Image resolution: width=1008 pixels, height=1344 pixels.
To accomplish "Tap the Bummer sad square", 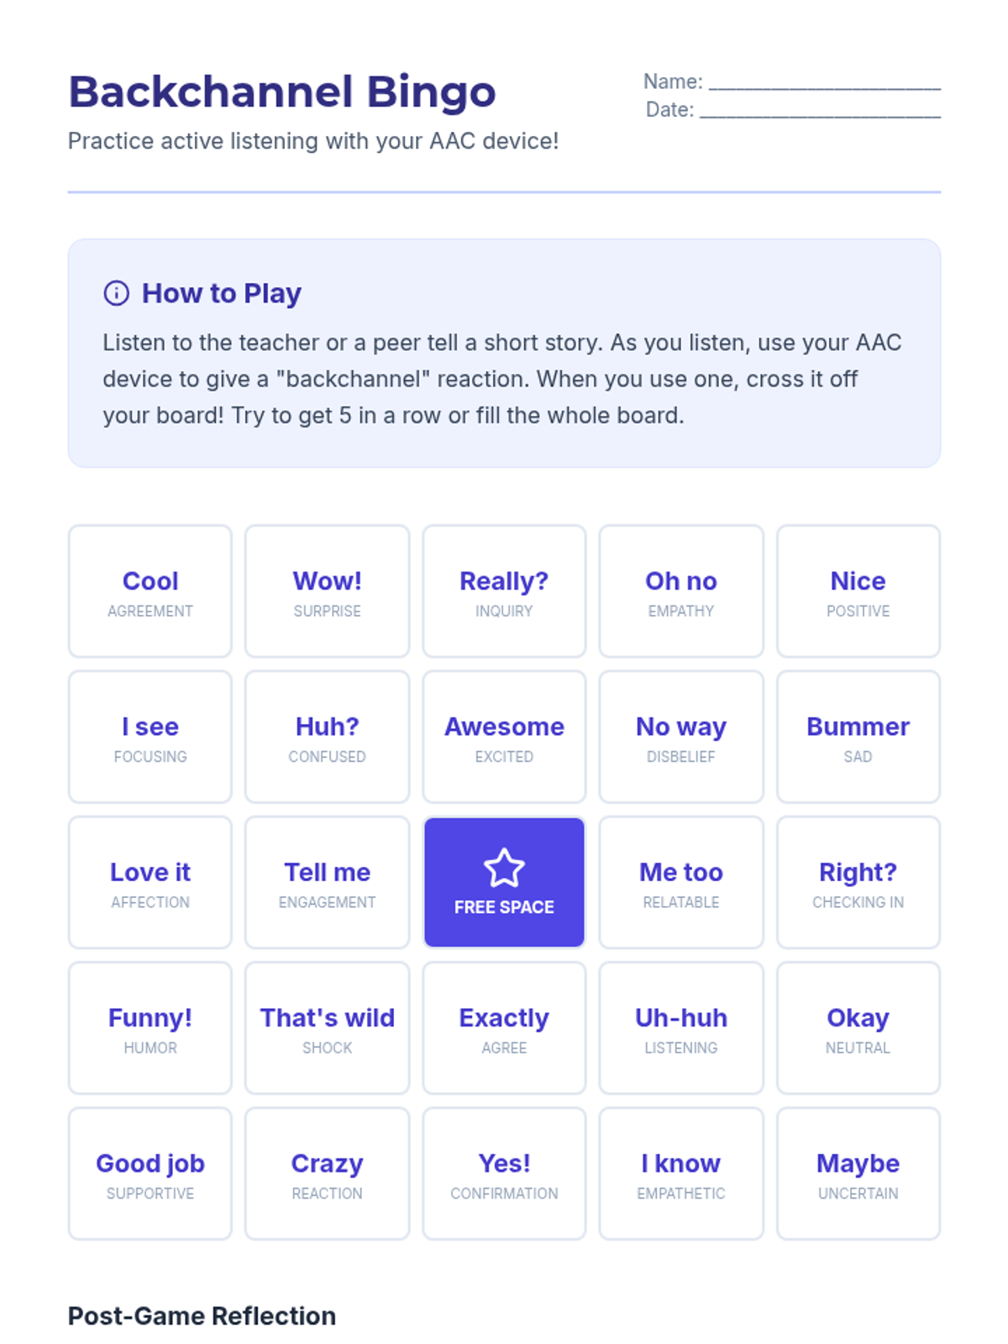I will click(858, 737).
